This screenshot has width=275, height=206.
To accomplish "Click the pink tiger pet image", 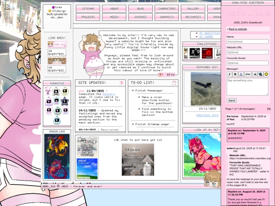I will click(x=202, y=155).
